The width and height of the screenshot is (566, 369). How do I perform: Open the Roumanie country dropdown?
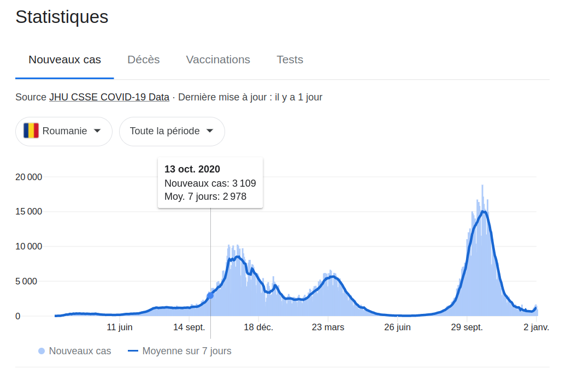[x=64, y=132]
